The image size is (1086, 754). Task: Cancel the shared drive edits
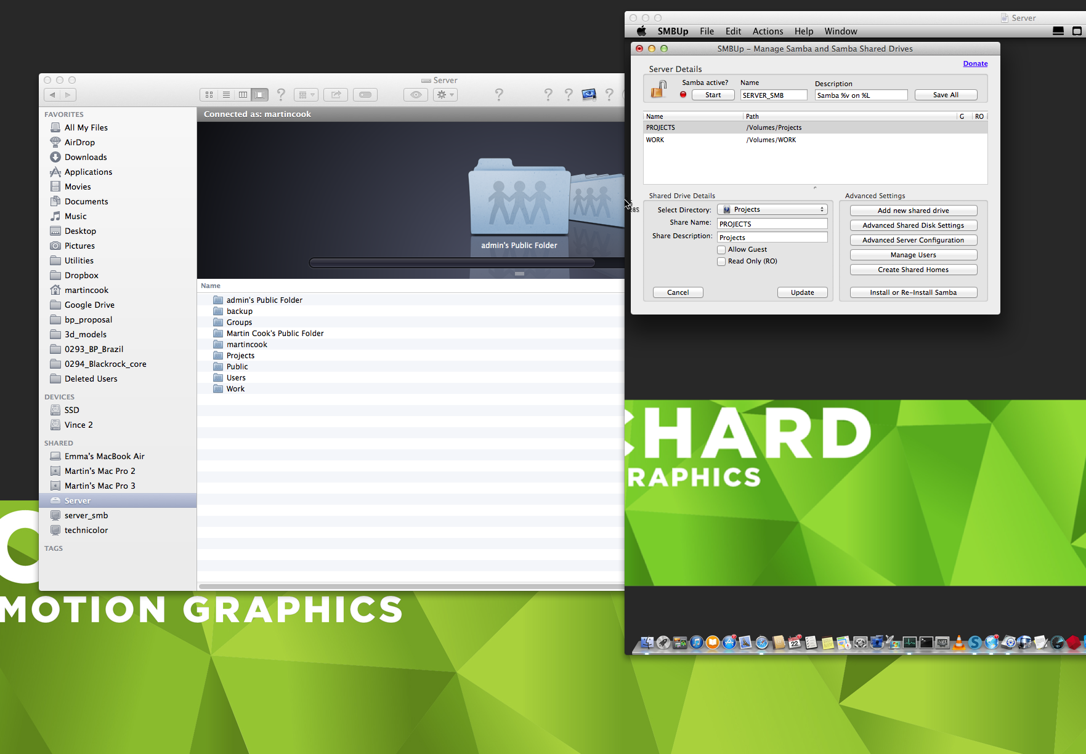click(678, 292)
